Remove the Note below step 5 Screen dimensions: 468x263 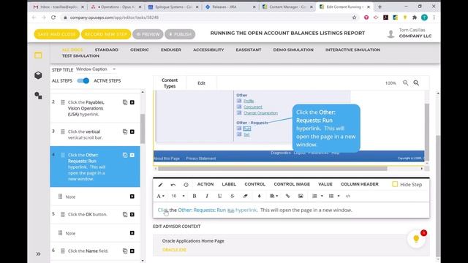132,233
